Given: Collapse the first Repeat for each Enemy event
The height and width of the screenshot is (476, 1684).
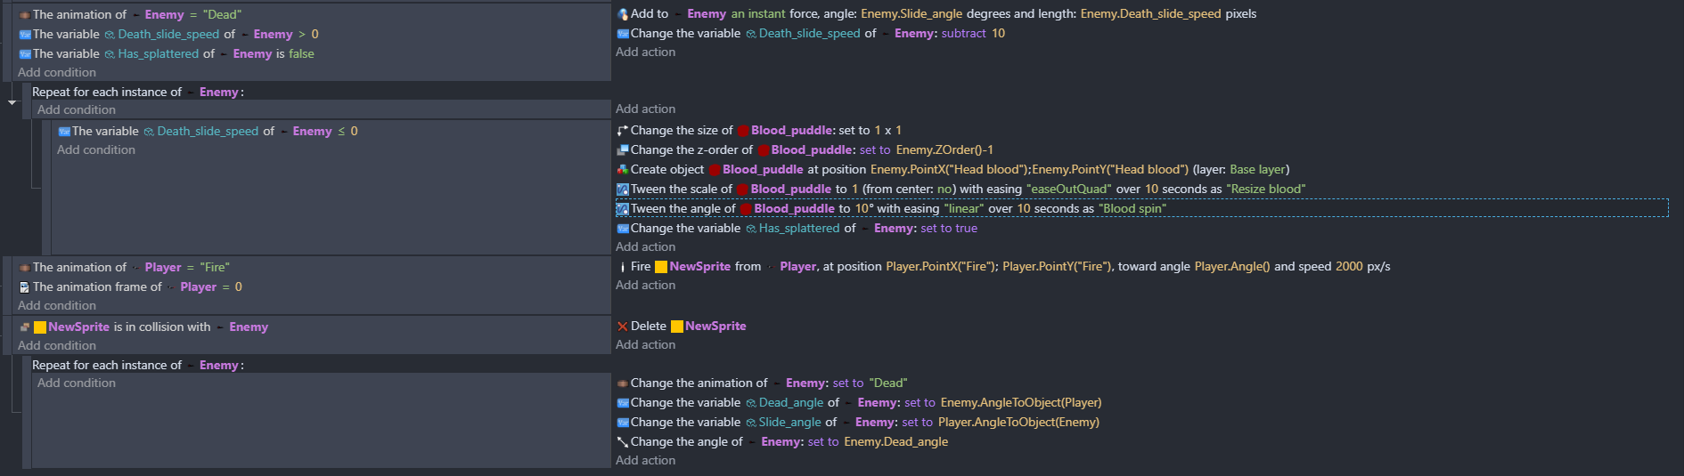Looking at the screenshot, I should [12, 102].
